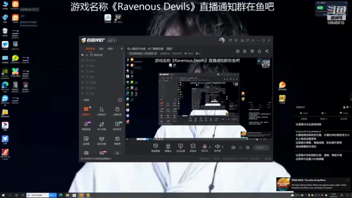This screenshot has width=352, height=198.
Task: Show the third layer via eye icon
Action: [x=82, y=66]
